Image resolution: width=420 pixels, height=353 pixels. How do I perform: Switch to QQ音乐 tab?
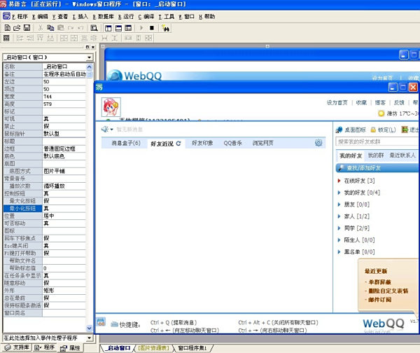coord(233,143)
